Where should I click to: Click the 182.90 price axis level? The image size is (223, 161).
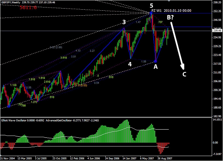pos(217,116)
